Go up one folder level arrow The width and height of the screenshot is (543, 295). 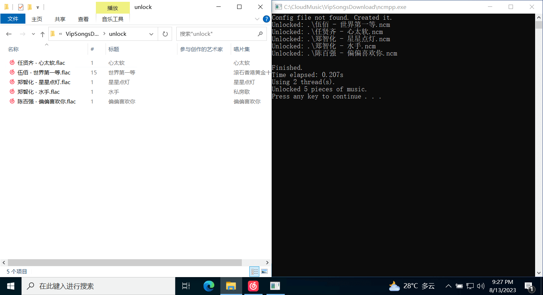click(x=43, y=34)
